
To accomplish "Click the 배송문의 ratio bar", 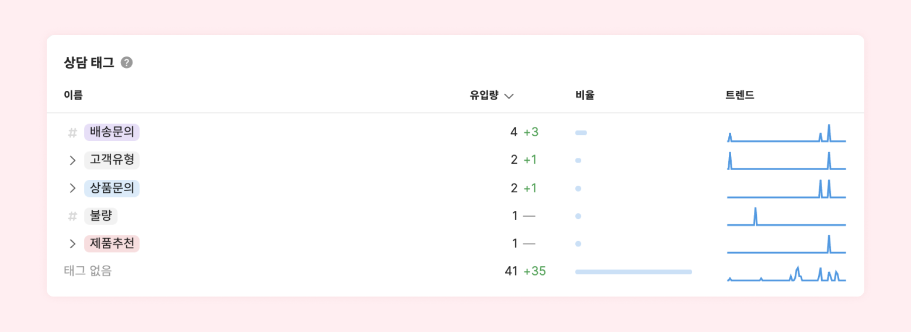I will pyautogui.click(x=581, y=133).
